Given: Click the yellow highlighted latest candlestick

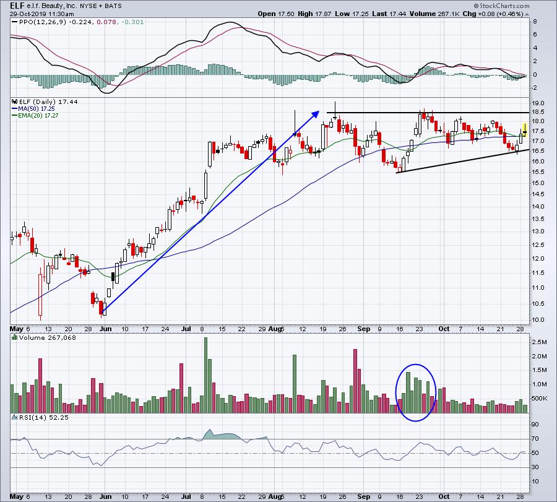Looking at the screenshot, I should coord(525,130).
